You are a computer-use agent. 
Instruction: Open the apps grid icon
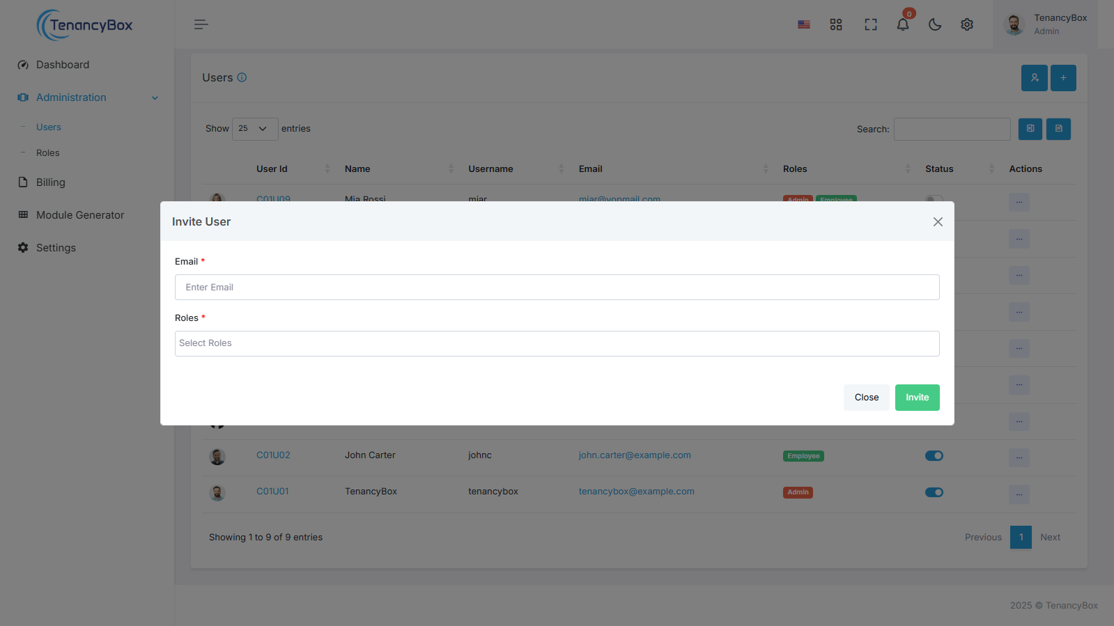click(836, 24)
